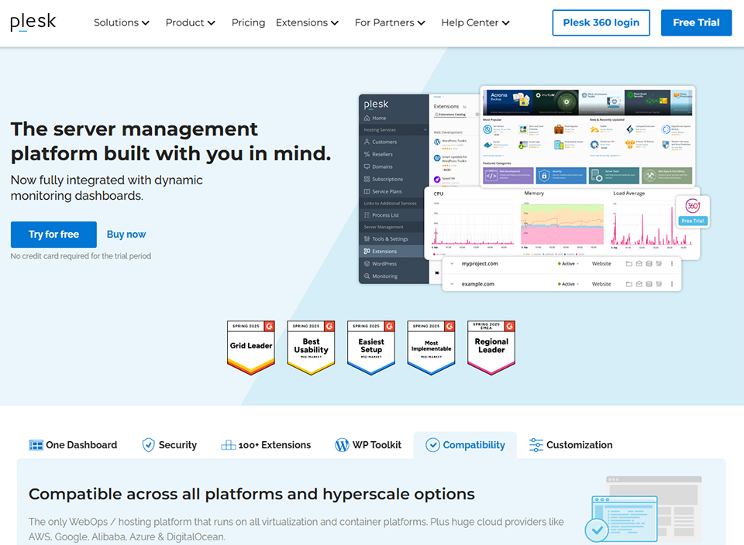Expand the example.com domain row
The width and height of the screenshot is (744, 545).
pyautogui.click(x=452, y=284)
